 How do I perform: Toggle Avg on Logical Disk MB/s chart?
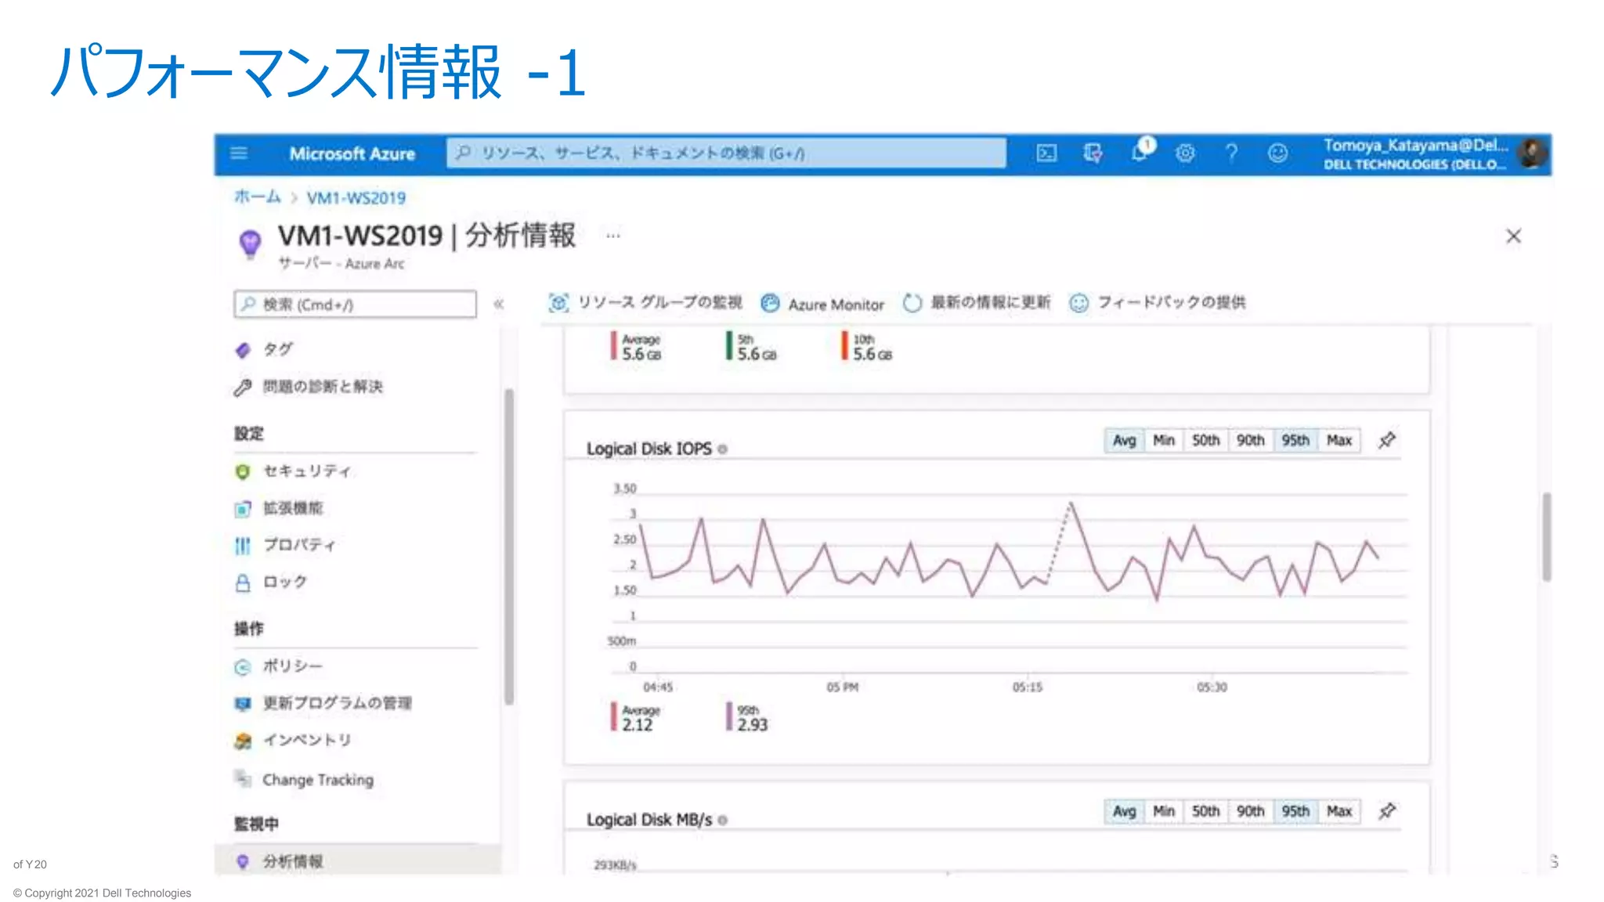[x=1124, y=811]
